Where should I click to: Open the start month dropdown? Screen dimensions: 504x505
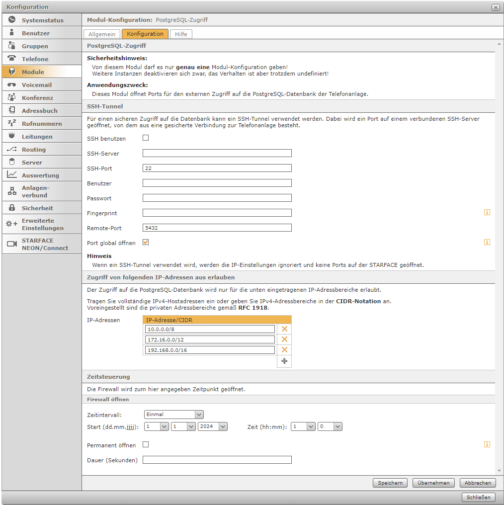183,426
